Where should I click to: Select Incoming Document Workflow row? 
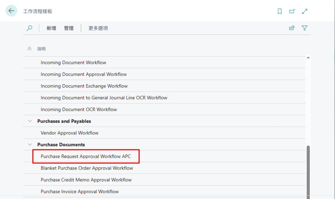coord(164,62)
